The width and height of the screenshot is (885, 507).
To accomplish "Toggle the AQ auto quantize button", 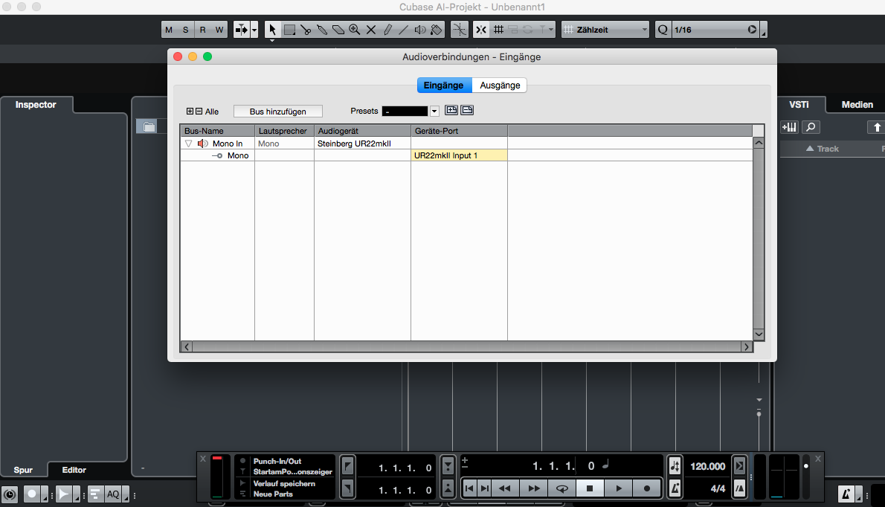I will pos(114,494).
